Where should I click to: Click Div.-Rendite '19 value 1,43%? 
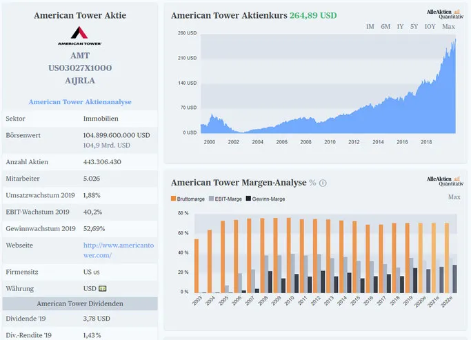point(92,335)
